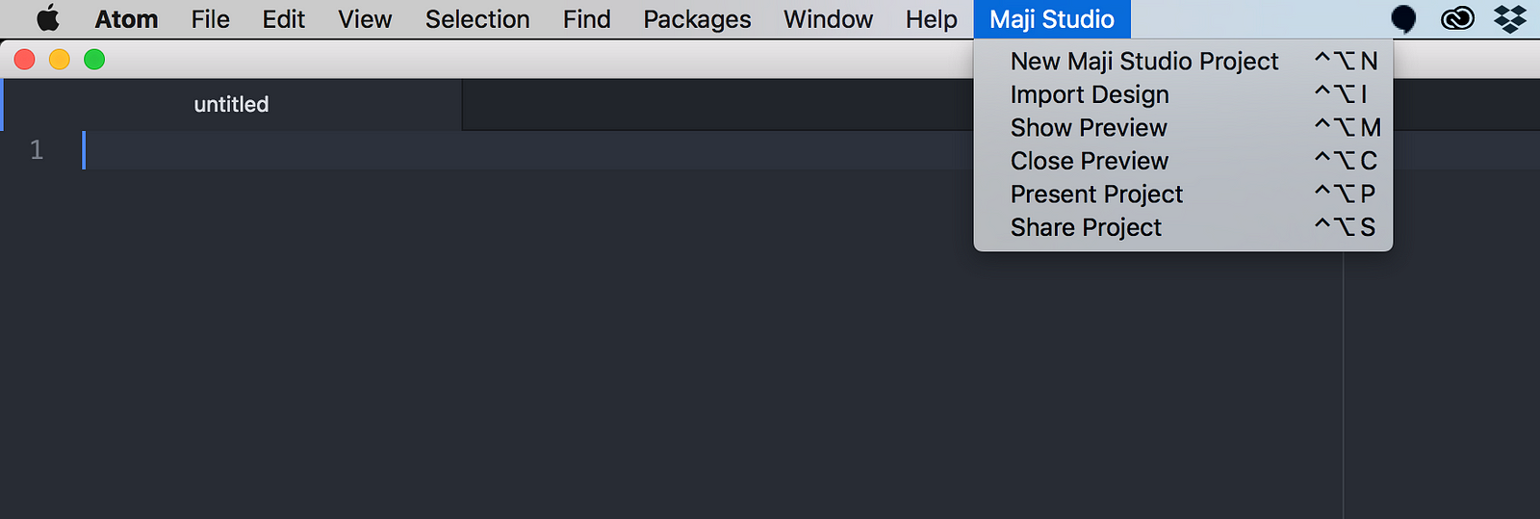This screenshot has height=519, width=1540.
Task: Choose Import Design menu entry
Action: (1183, 94)
